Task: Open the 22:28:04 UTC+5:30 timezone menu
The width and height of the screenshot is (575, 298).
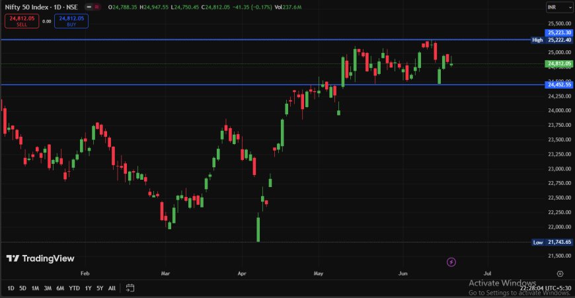Action: (545, 289)
